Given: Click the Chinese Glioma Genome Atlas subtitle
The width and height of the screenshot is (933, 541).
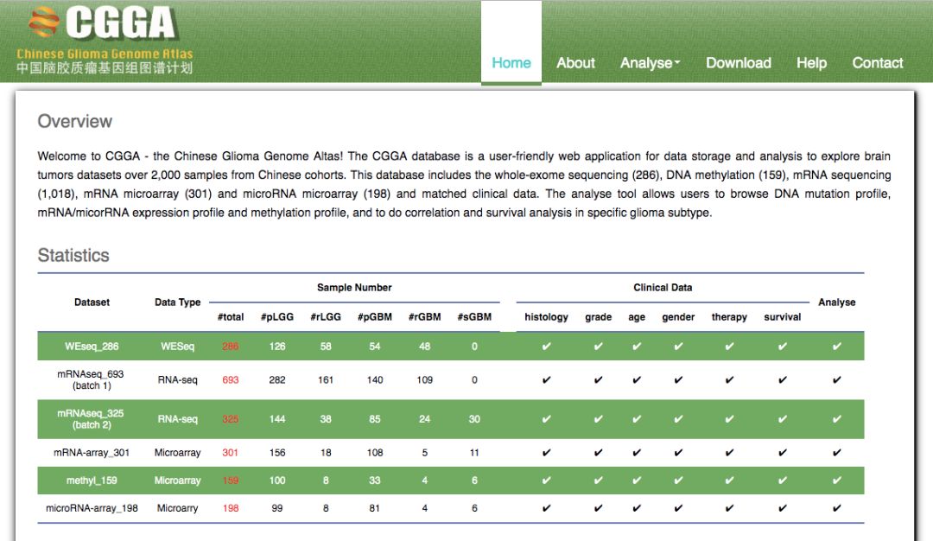Looking at the screenshot, I should tap(105, 54).
